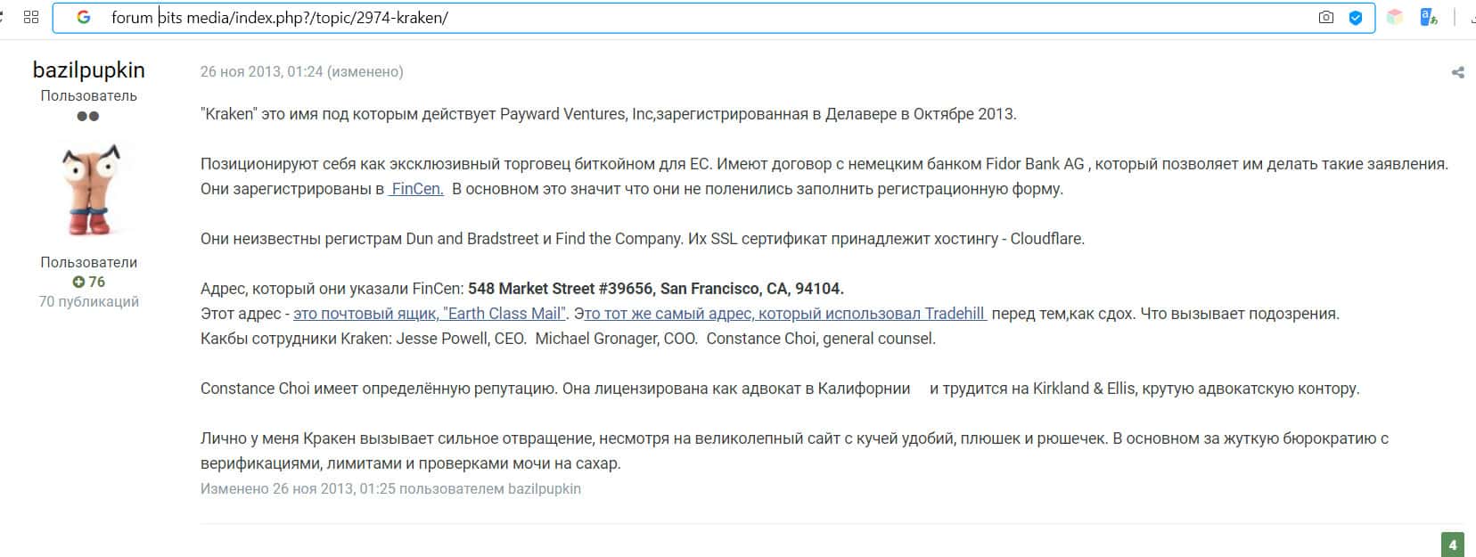This screenshot has width=1476, height=557.
Task: Click the Google search engine icon
Action: coord(84,17)
